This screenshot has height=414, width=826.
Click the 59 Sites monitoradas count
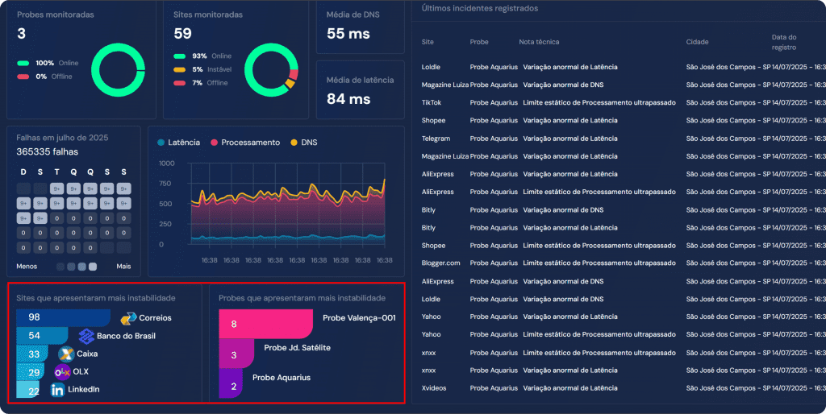[182, 34]
